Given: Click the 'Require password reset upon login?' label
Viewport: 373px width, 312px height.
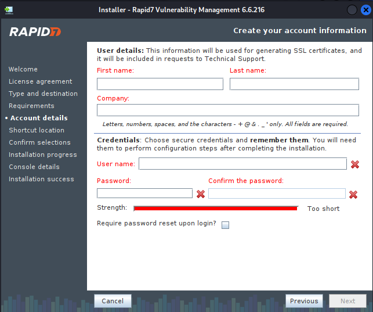Looking at the screenshot, I should (156, 223).
